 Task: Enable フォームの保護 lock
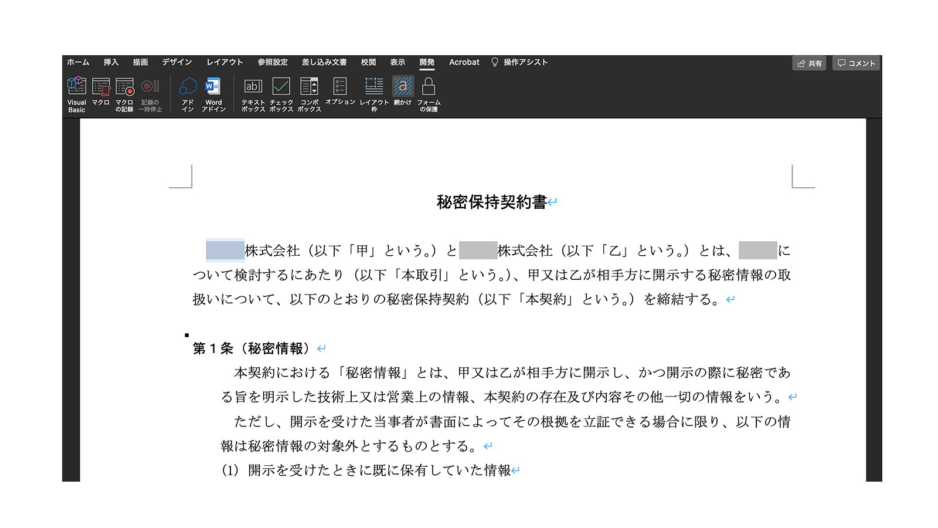[x=429, y=94]
